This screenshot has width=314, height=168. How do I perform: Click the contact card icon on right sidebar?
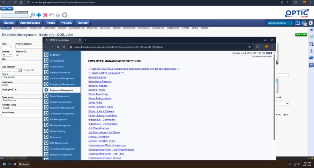click(311, 44)
